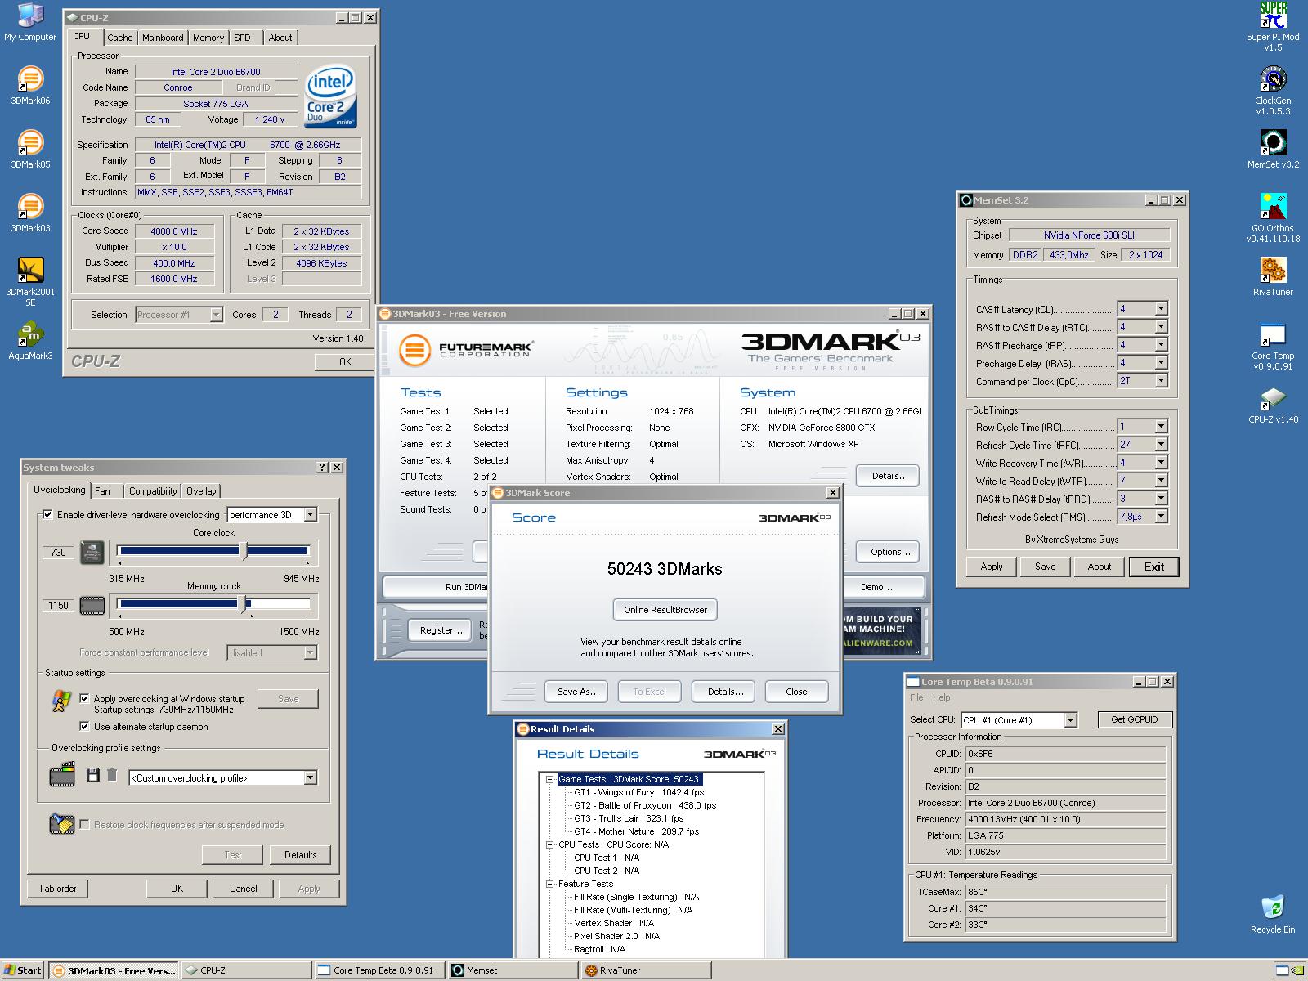The image size is (1308, 981).
Task: Switch to the SPD tab in CPU-Z
Action: (243, 38)
